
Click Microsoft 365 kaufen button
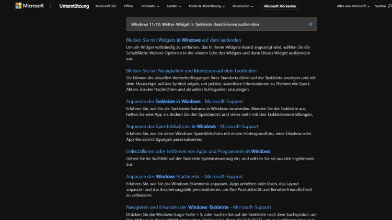(x=280, y=6)
